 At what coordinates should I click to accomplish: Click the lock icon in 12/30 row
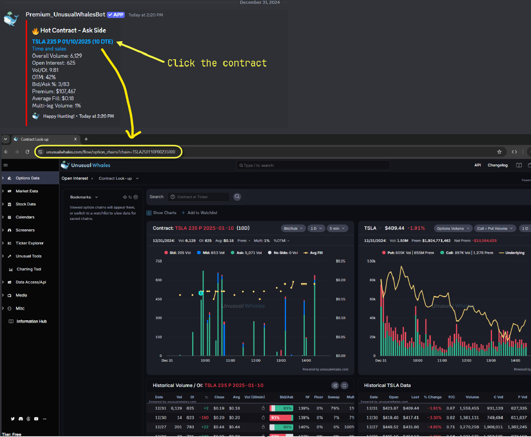click(x=263, y=418)
